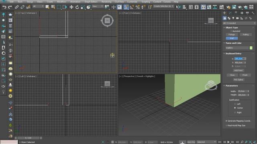Click the Redo arrow icon

[10, 7]
